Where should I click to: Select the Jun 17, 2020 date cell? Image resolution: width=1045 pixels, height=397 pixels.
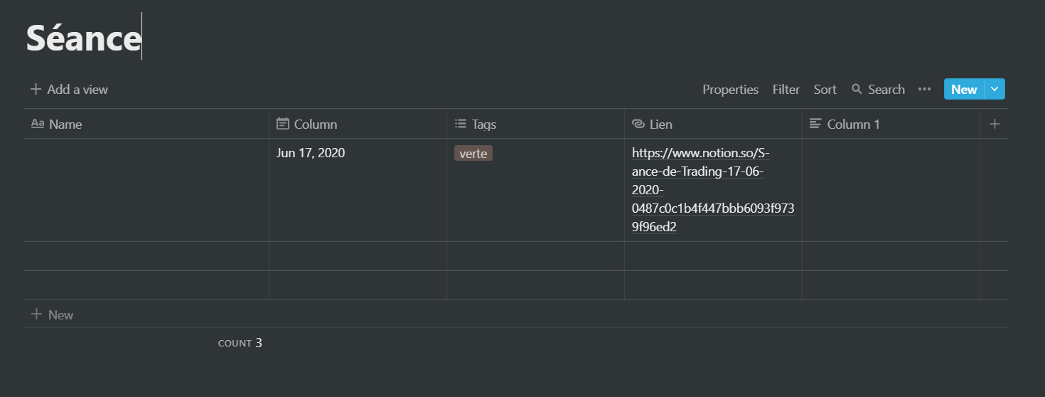(x=311, y=153)
